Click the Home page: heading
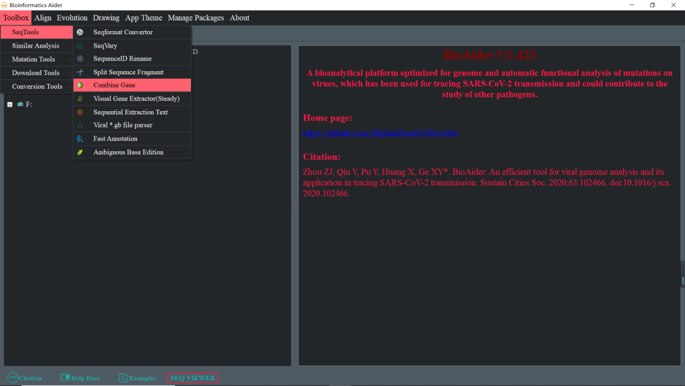 pos(328,118)
